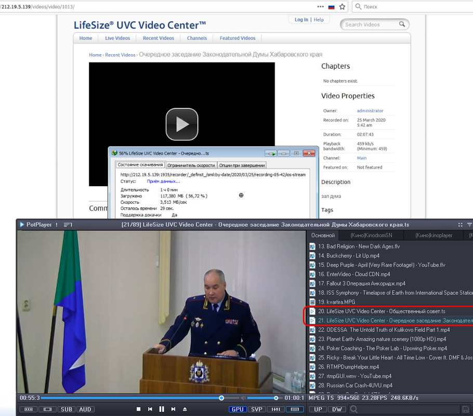Viewport: 473px width, 416px height.
Task: Select the (Кино)KinodromSN playlist tab
Action: pos(371,235)
